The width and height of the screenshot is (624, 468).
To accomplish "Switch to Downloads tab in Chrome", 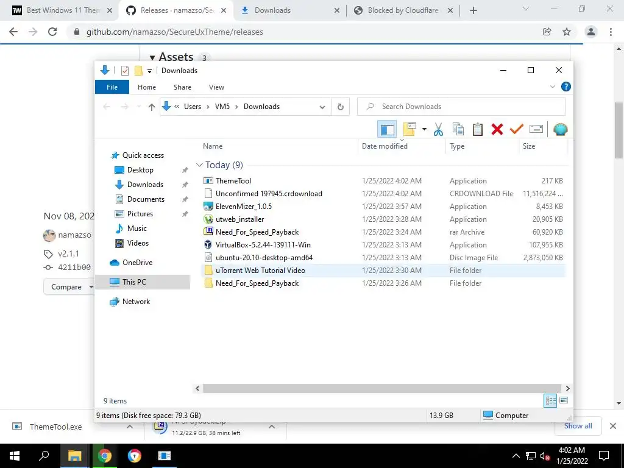I will pos(289,10).
